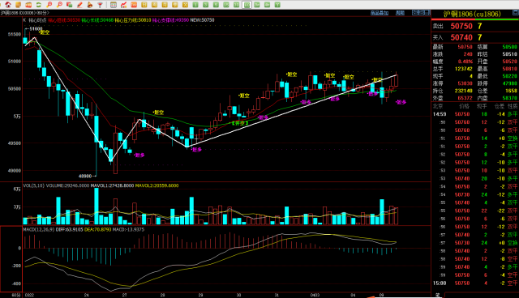Click the green Y period icon
Image resolution: width=519 pixels, height=298 pixels.
point(277,5)
